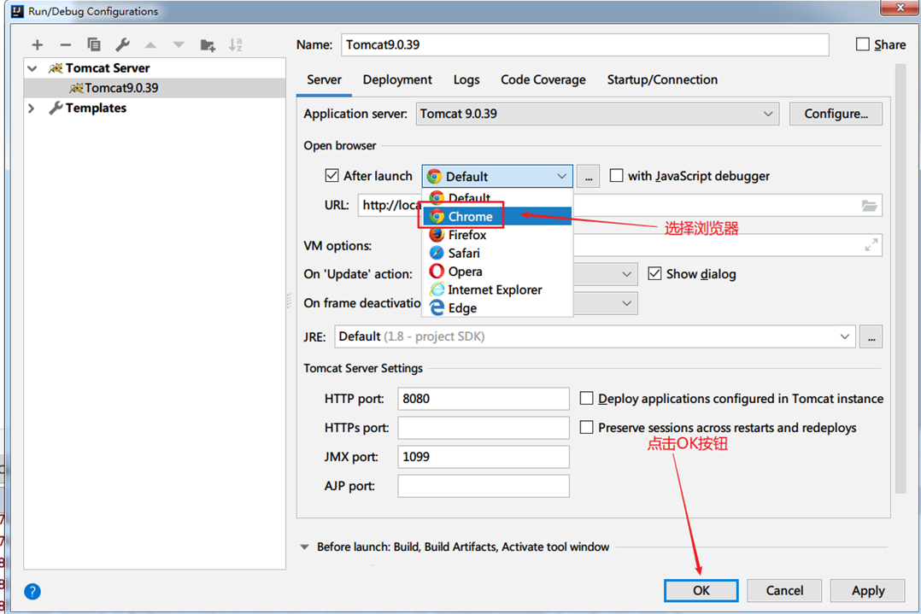The height and width of the screenshot is (614, 921).
Task: Click the Configure... button
Action: pos(836,114)
